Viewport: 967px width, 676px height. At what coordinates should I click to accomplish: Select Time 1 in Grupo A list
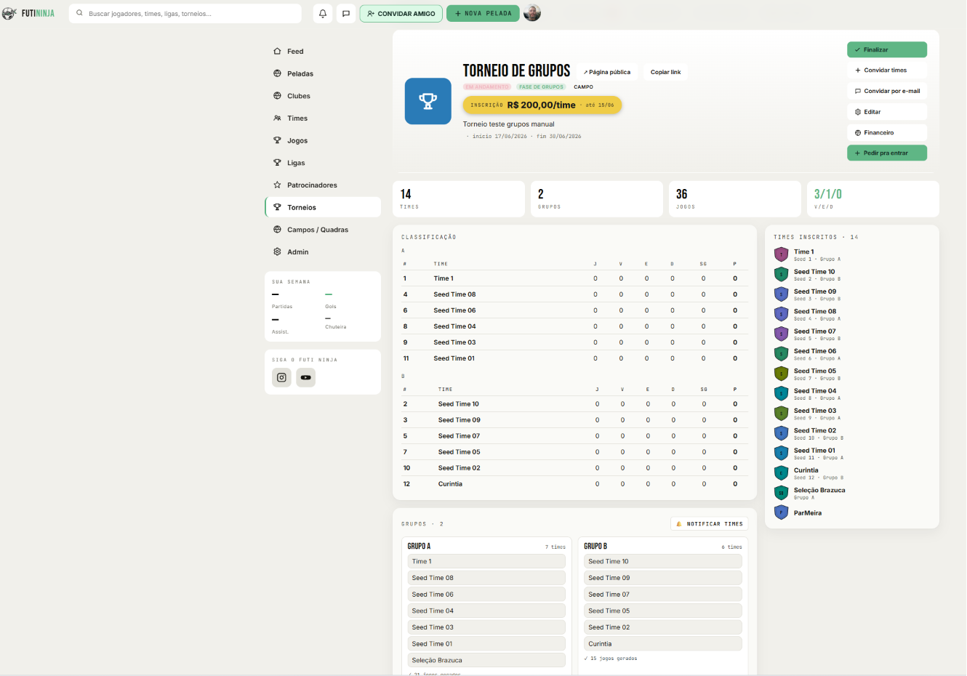(486, 561)
